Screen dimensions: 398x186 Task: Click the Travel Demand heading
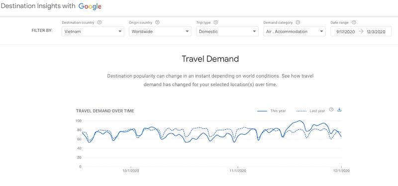[210, 59]
